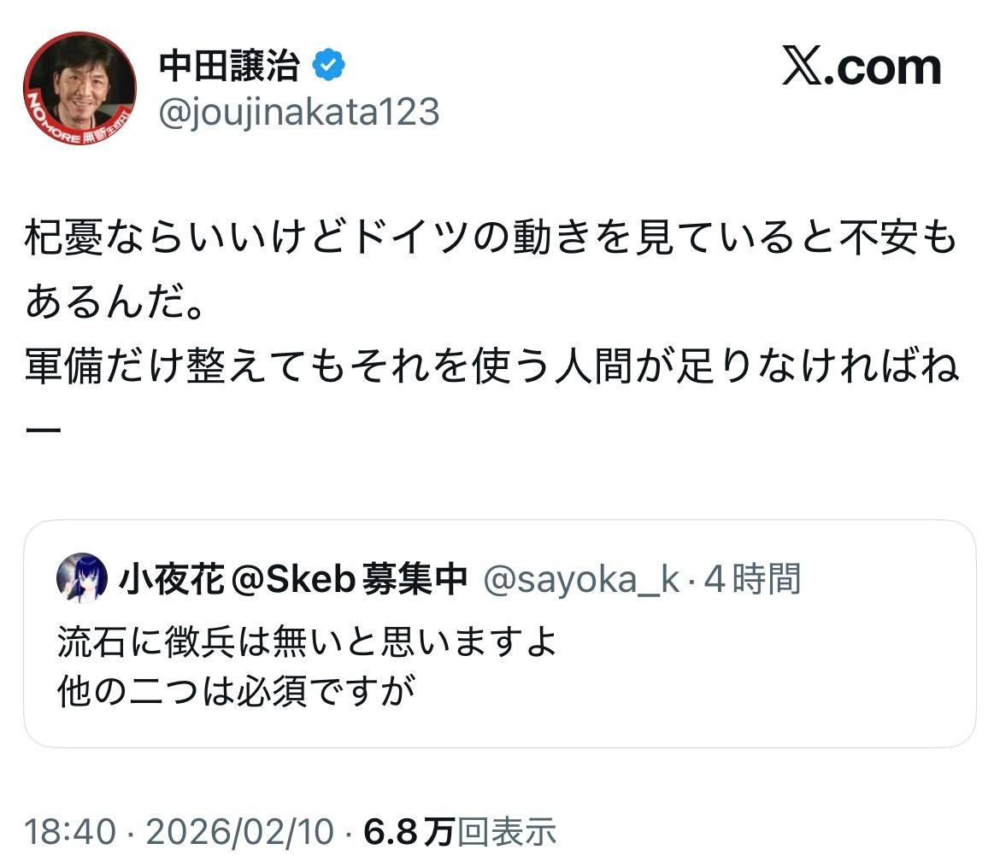This screenshot has width=1000, height=867.
Task: Click the tweet line あるんだ。
Action: (x=115, y=303)
